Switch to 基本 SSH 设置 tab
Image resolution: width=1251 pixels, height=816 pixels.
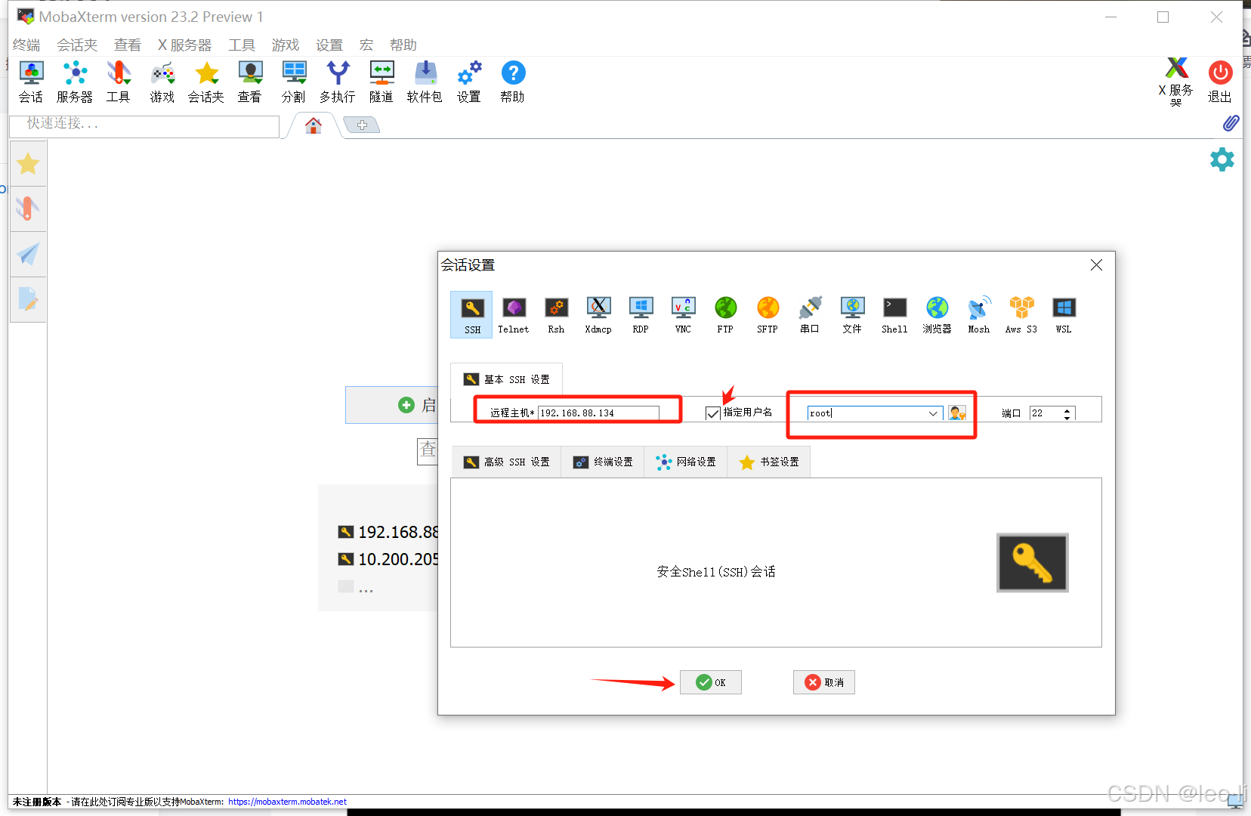click(x=507, y=379)
